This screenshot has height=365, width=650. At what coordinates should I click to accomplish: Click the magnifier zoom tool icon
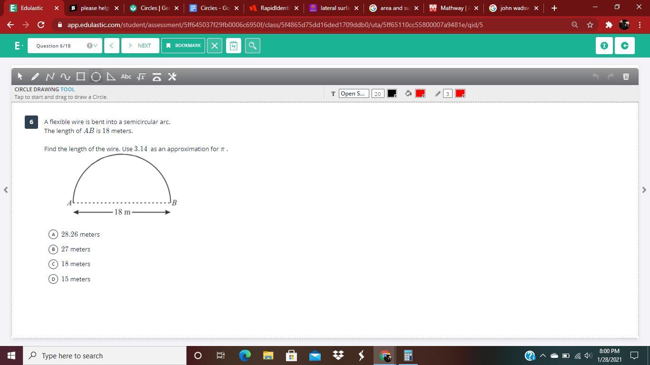253,46
